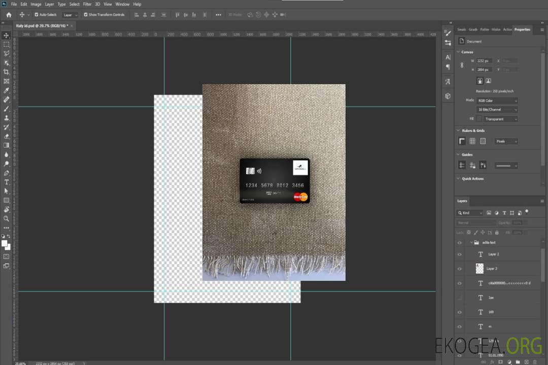Screen dimensions: 548x365
Task: Hide the '169' text layer via eye icon
Action: (x=460, y=312)
